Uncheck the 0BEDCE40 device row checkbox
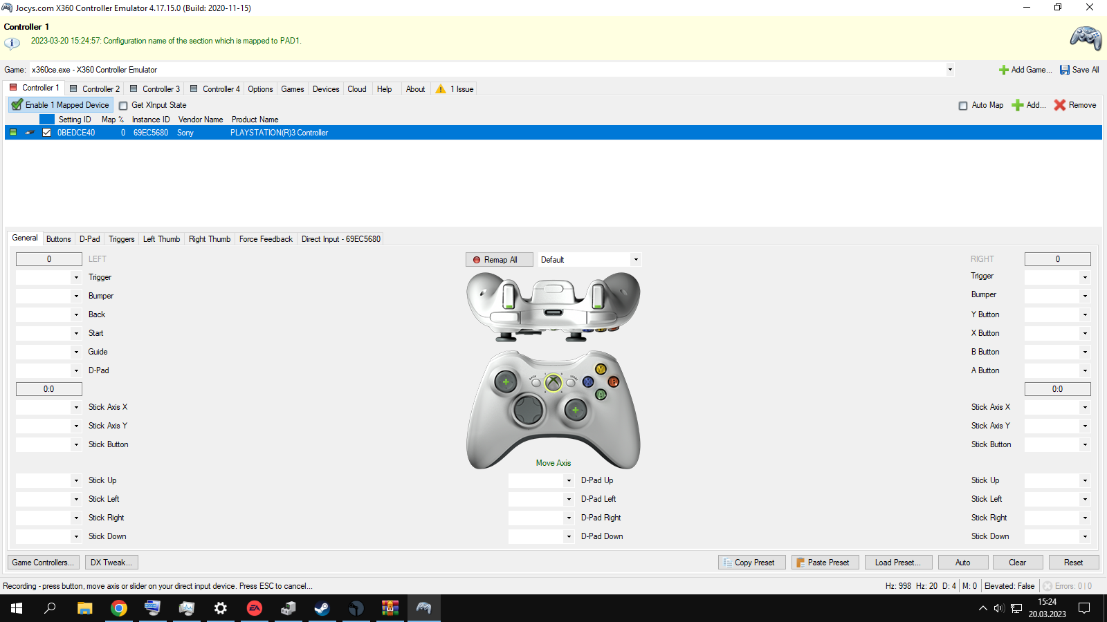 click(x=47, y=133)
